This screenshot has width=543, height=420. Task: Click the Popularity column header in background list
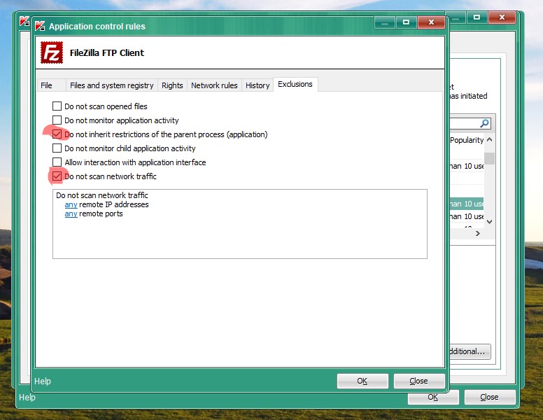pyautogui.click(x=467, y=140)
